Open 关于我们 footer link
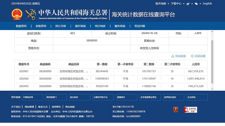This screenshot has height=126, width=225. click(x=16, y=107)
